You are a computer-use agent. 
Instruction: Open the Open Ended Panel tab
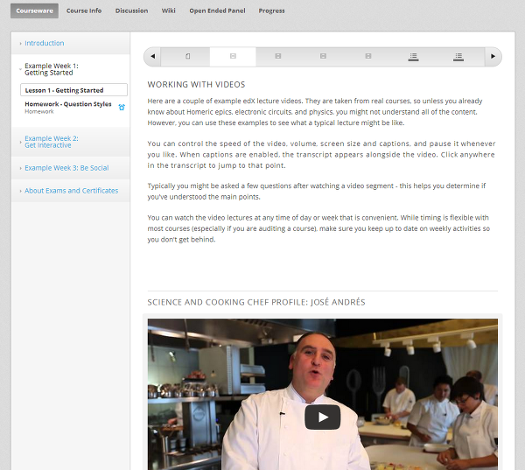click(217, 11)
